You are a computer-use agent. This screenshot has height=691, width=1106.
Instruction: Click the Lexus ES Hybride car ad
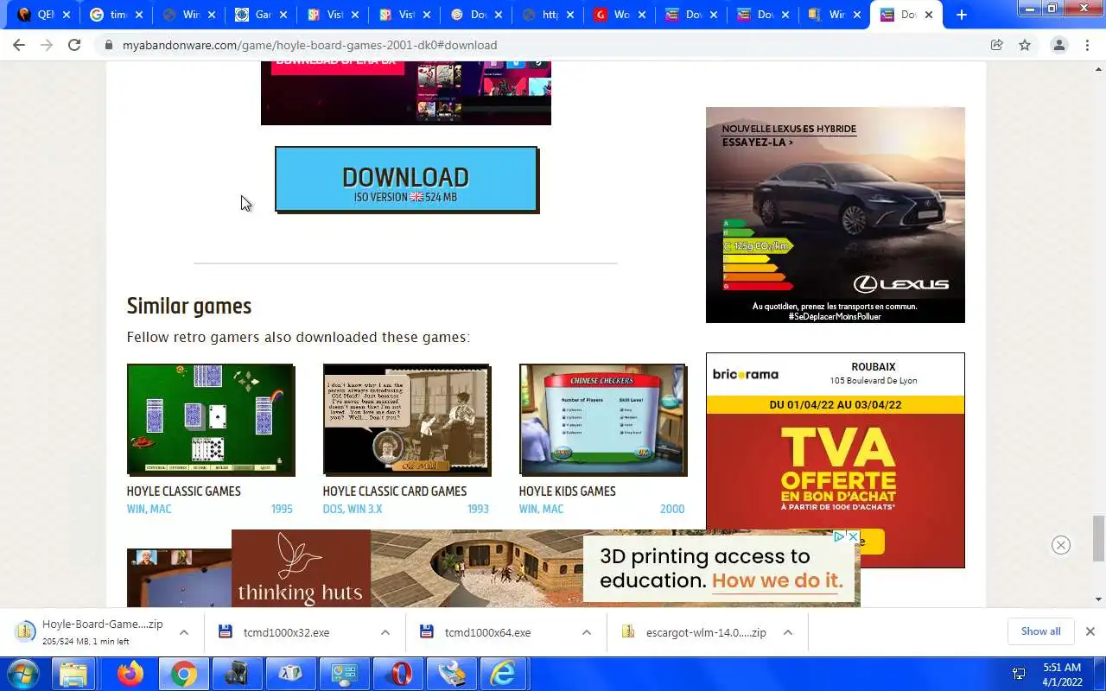coord(836,215)
